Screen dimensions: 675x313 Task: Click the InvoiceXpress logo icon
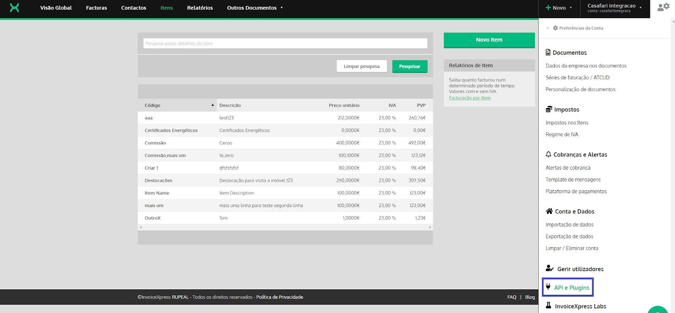(x=14, y=8)
